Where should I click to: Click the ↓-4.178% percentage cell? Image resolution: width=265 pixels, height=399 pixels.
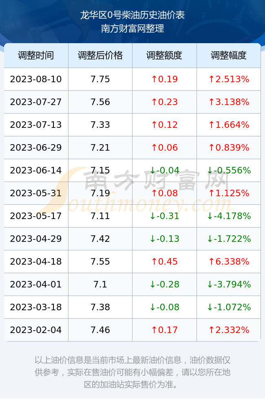tap(229, 216)
